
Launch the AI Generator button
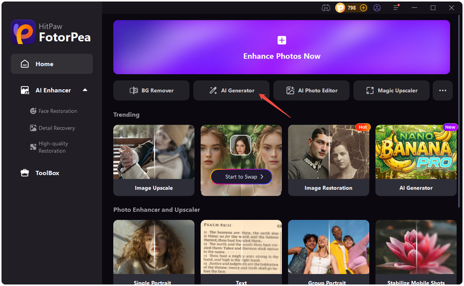pyautogui.click(x=232, y=90)
